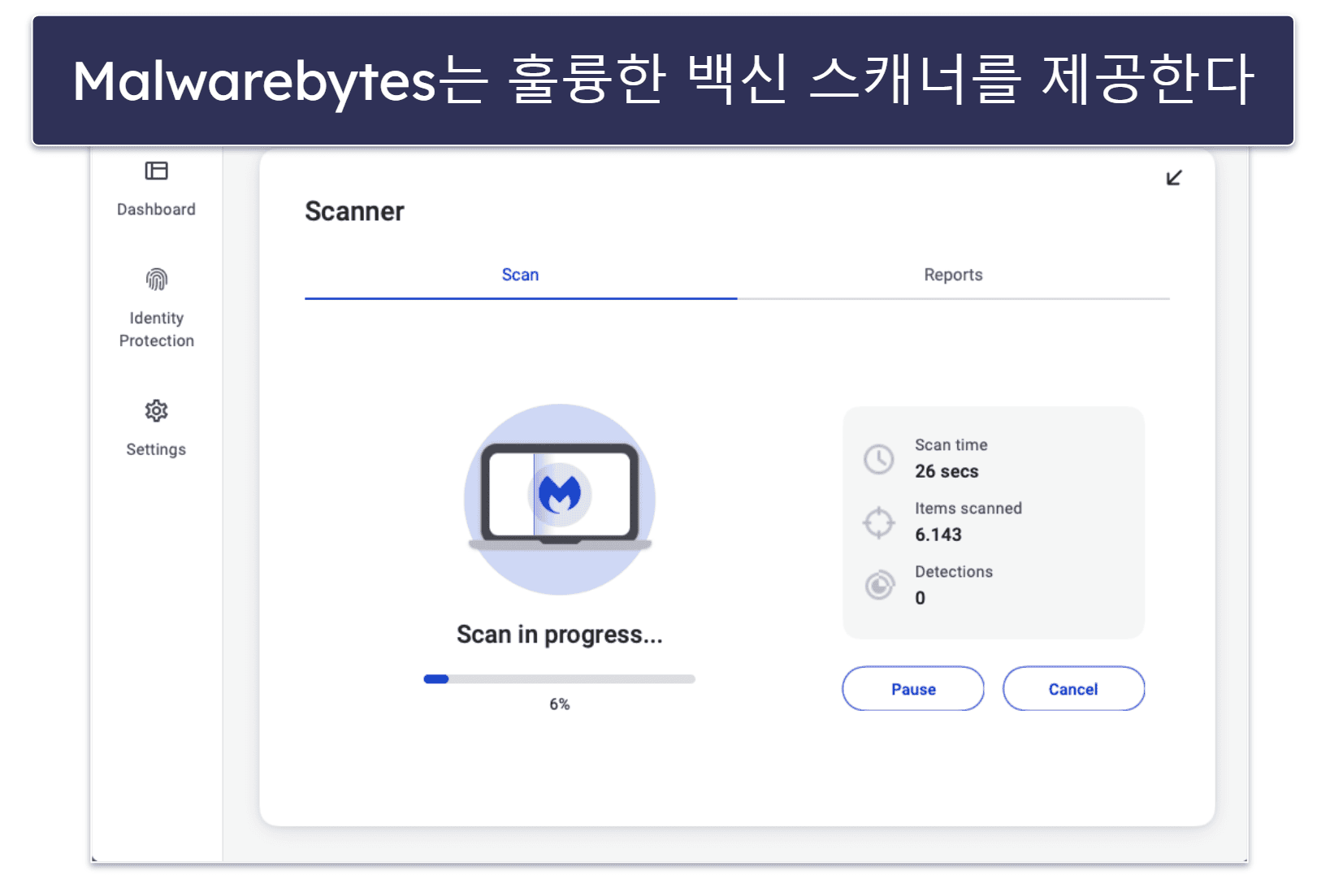Click the 'Detections' label
1330x875 pixels.
tap(954, 572)
